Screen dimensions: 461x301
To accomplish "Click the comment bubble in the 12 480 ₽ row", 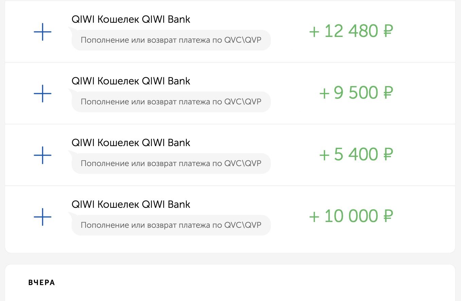I will tap(171, 40).
